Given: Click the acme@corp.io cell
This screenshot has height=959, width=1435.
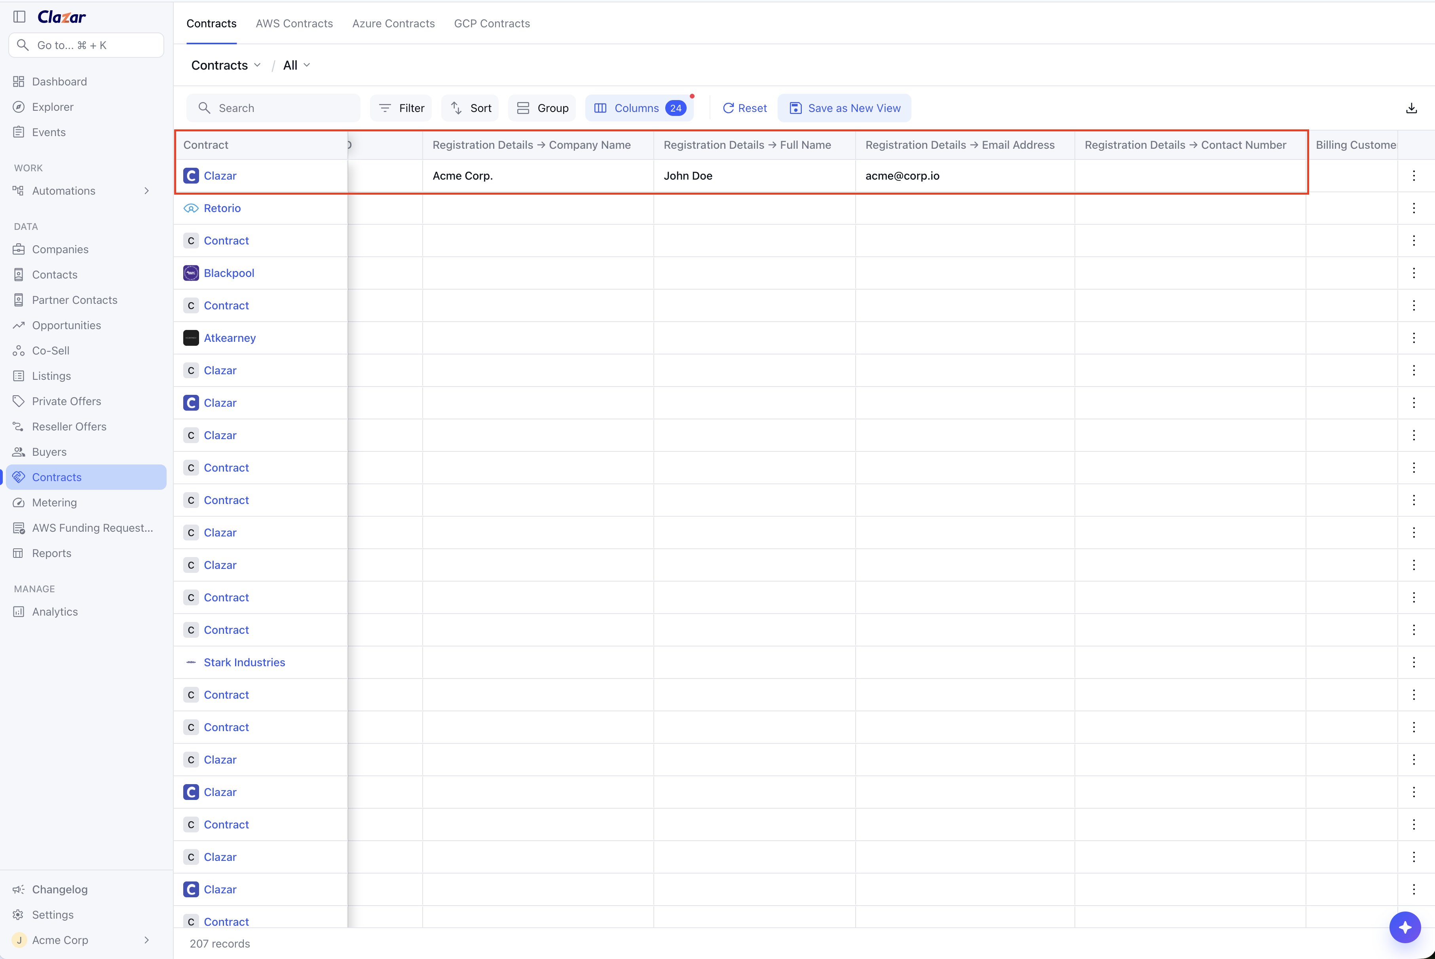Looking at the screenshot, I should pos(964,176).
